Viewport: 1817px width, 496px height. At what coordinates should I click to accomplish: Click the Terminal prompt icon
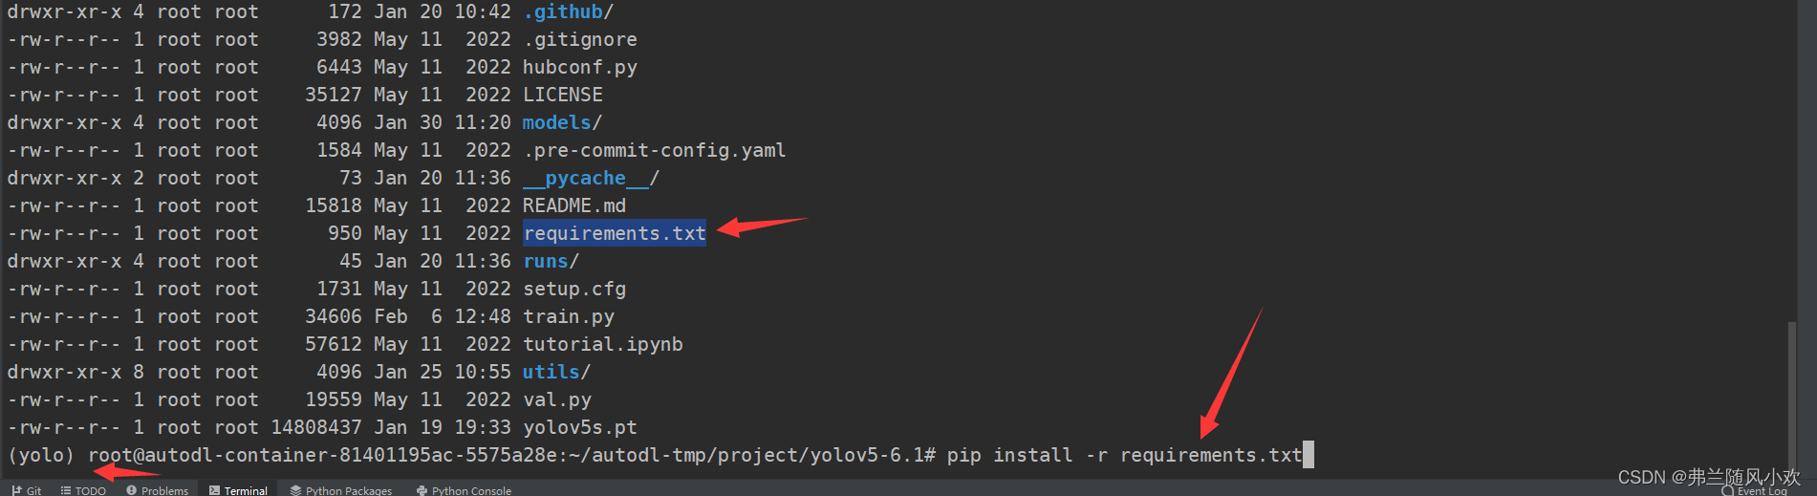pyautogui.click(x=214, y=490)
